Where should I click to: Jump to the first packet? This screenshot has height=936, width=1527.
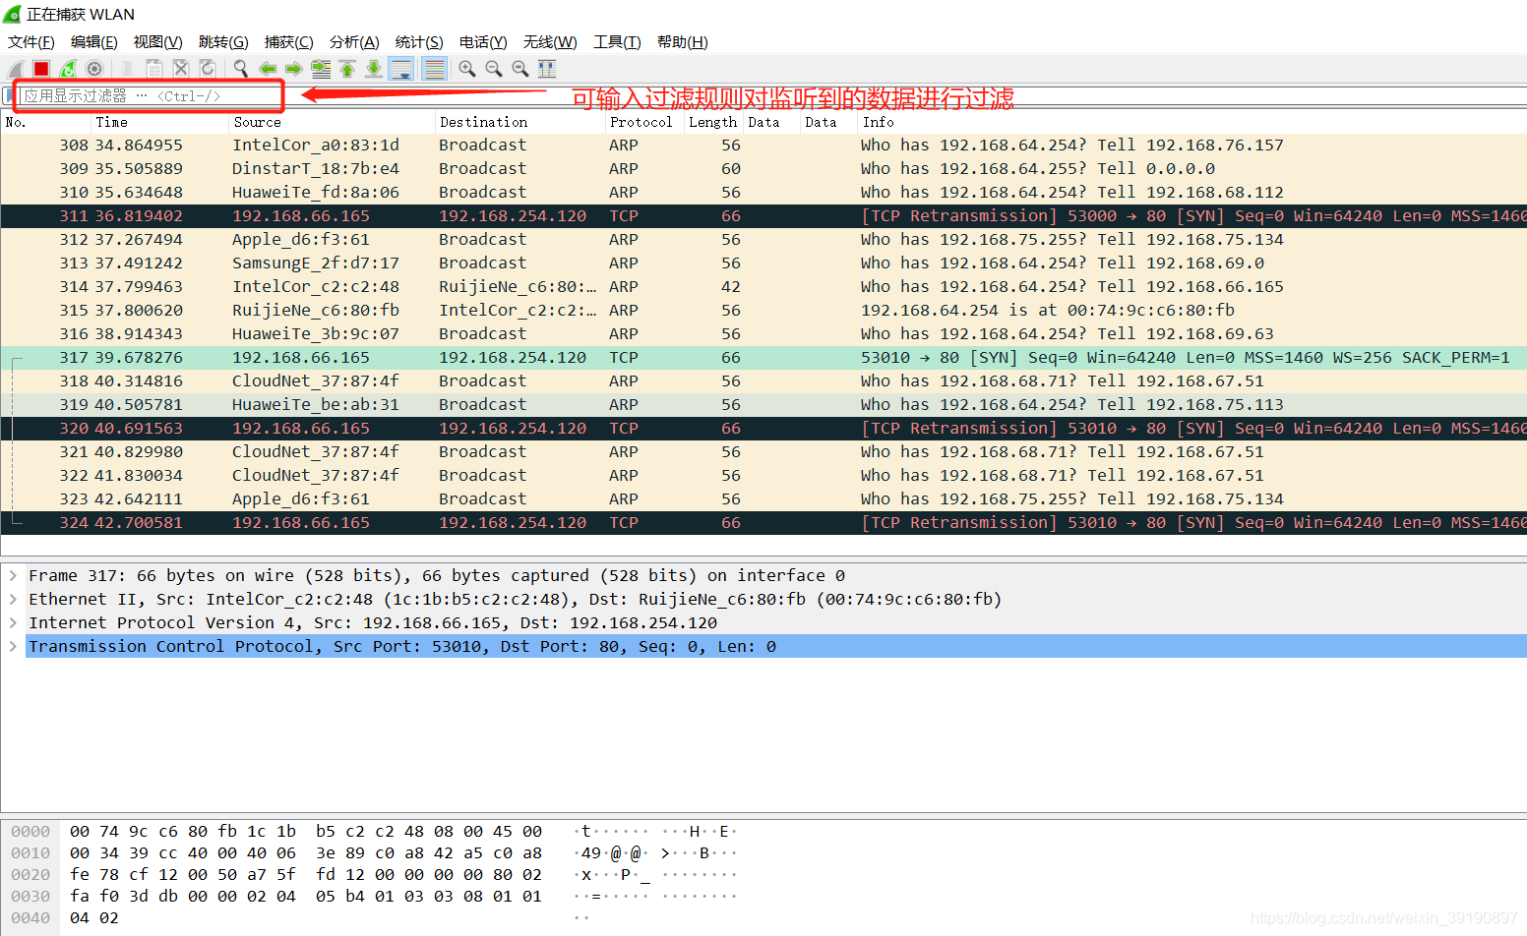347,69
